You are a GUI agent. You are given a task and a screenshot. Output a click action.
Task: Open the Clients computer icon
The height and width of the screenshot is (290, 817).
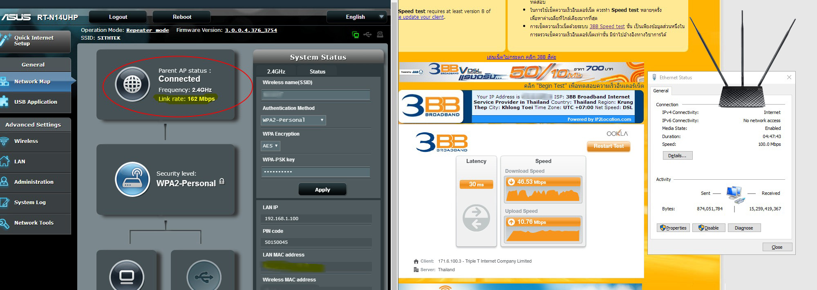127,276
